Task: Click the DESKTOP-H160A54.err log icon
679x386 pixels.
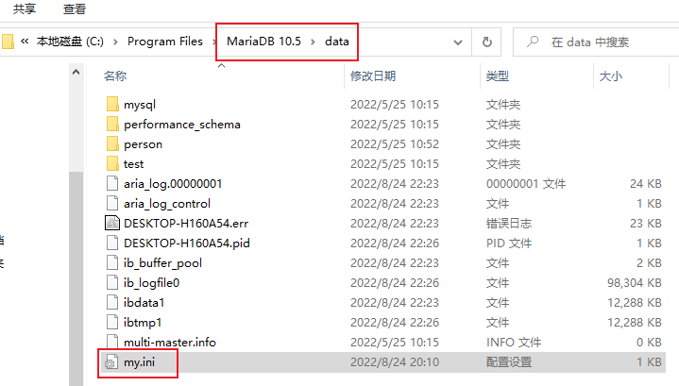Action: point(112,224)
